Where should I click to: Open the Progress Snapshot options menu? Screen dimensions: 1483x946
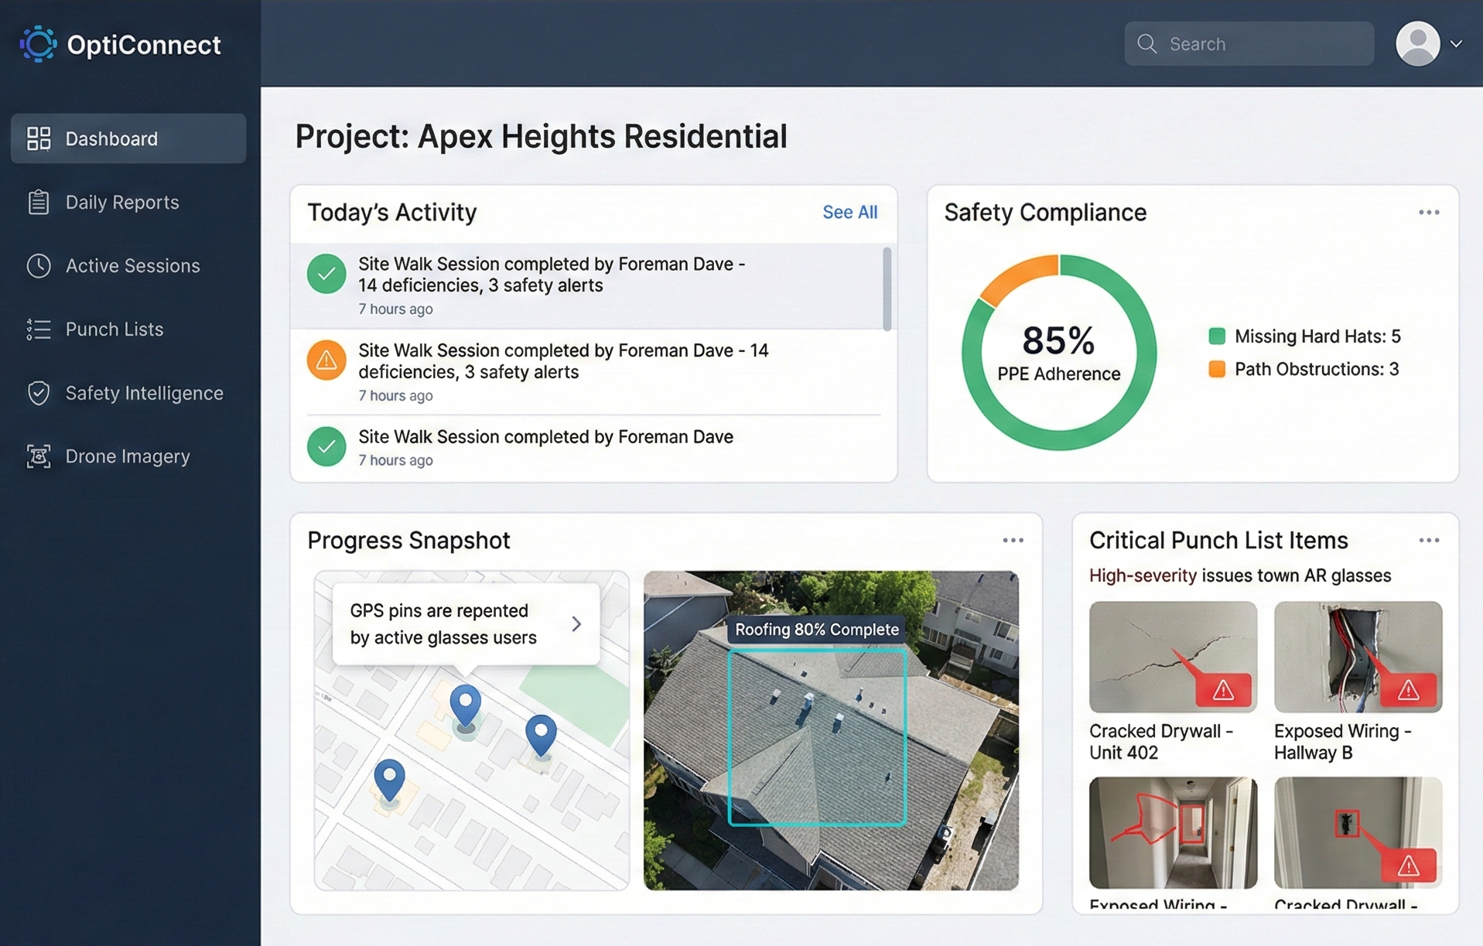[x=1014, y=540]
